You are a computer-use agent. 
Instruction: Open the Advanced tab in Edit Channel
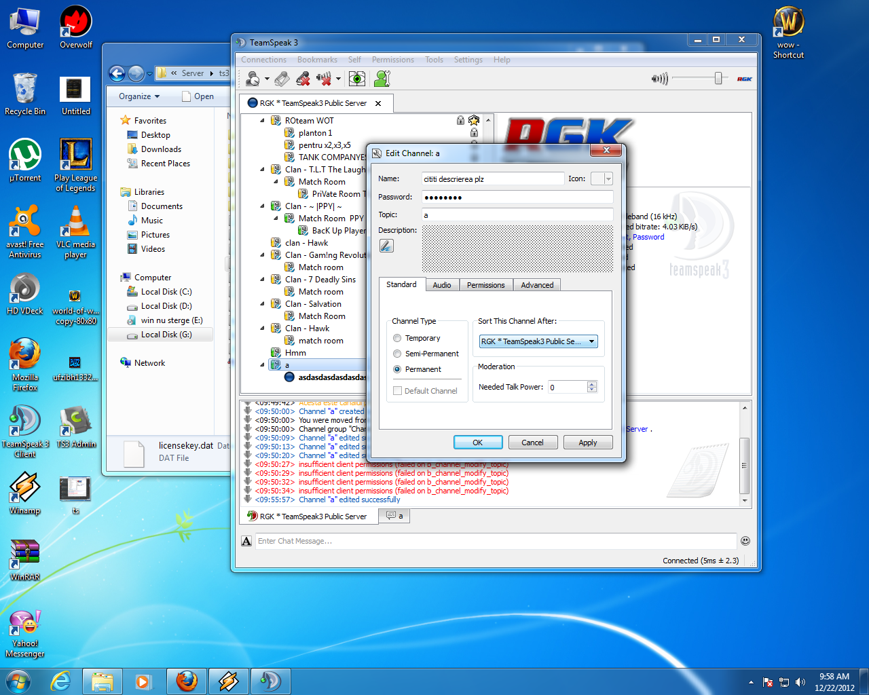click(x=537, y=285)
